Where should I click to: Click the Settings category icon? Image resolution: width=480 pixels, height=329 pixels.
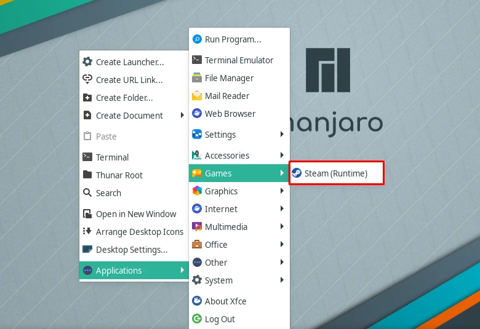tap(197, 134)
